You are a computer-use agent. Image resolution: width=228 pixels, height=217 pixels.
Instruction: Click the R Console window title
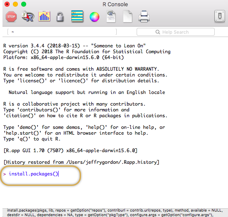pyautogui.click(x=115, y=5)
